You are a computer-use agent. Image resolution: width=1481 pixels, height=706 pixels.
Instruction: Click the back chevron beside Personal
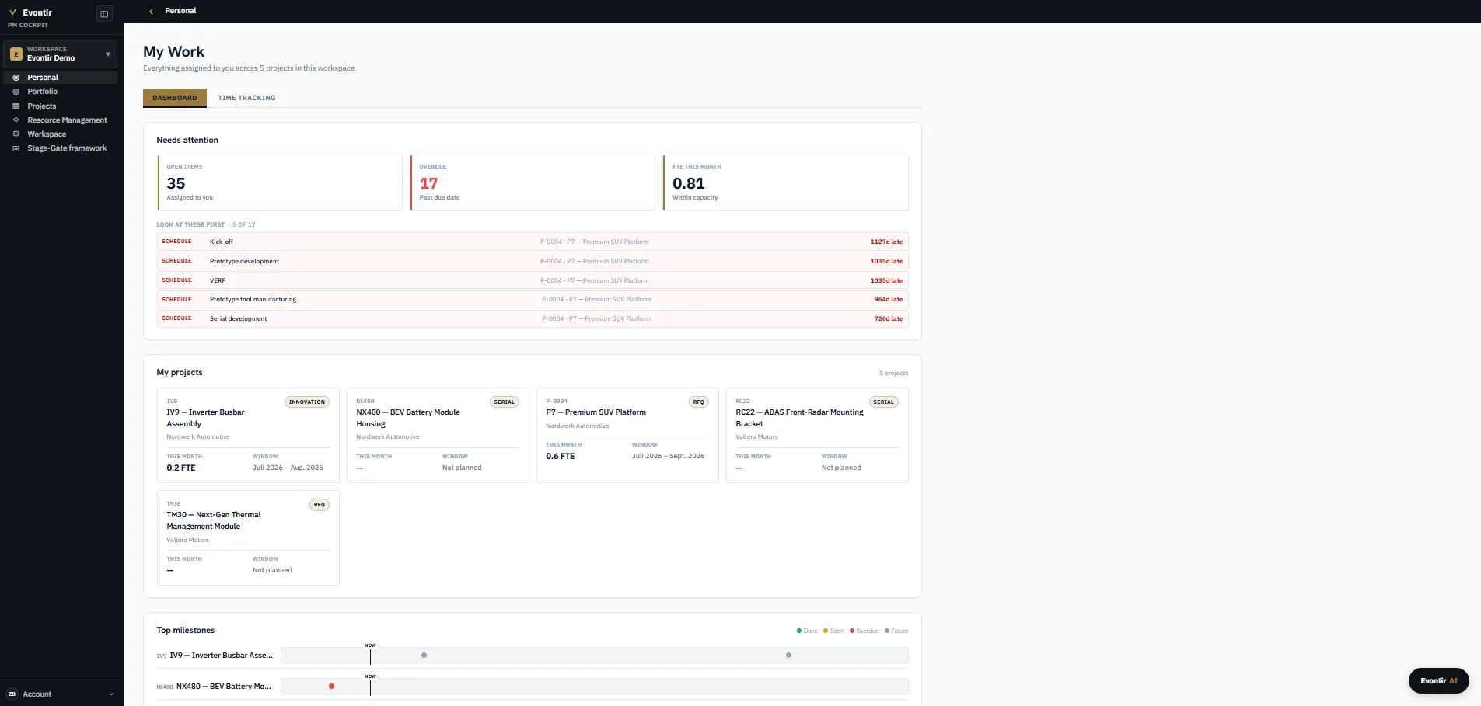click(x=151, y=11)
